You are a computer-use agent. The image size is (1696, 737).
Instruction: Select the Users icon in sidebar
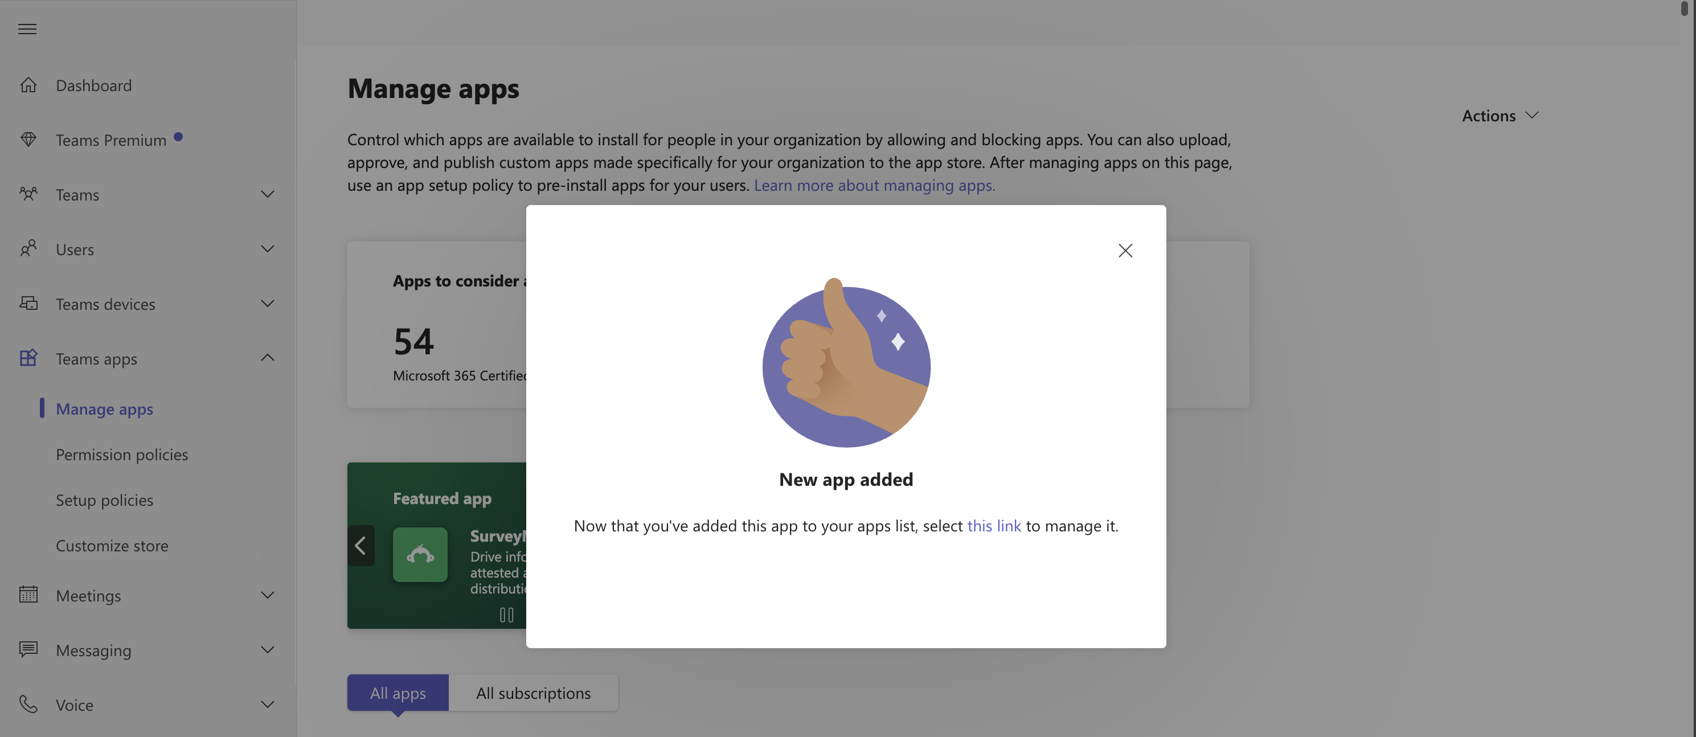coord(28,249)
